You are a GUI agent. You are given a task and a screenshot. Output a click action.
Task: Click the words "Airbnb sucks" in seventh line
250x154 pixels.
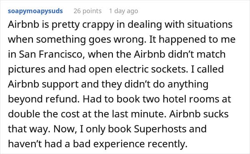point(199,114)
